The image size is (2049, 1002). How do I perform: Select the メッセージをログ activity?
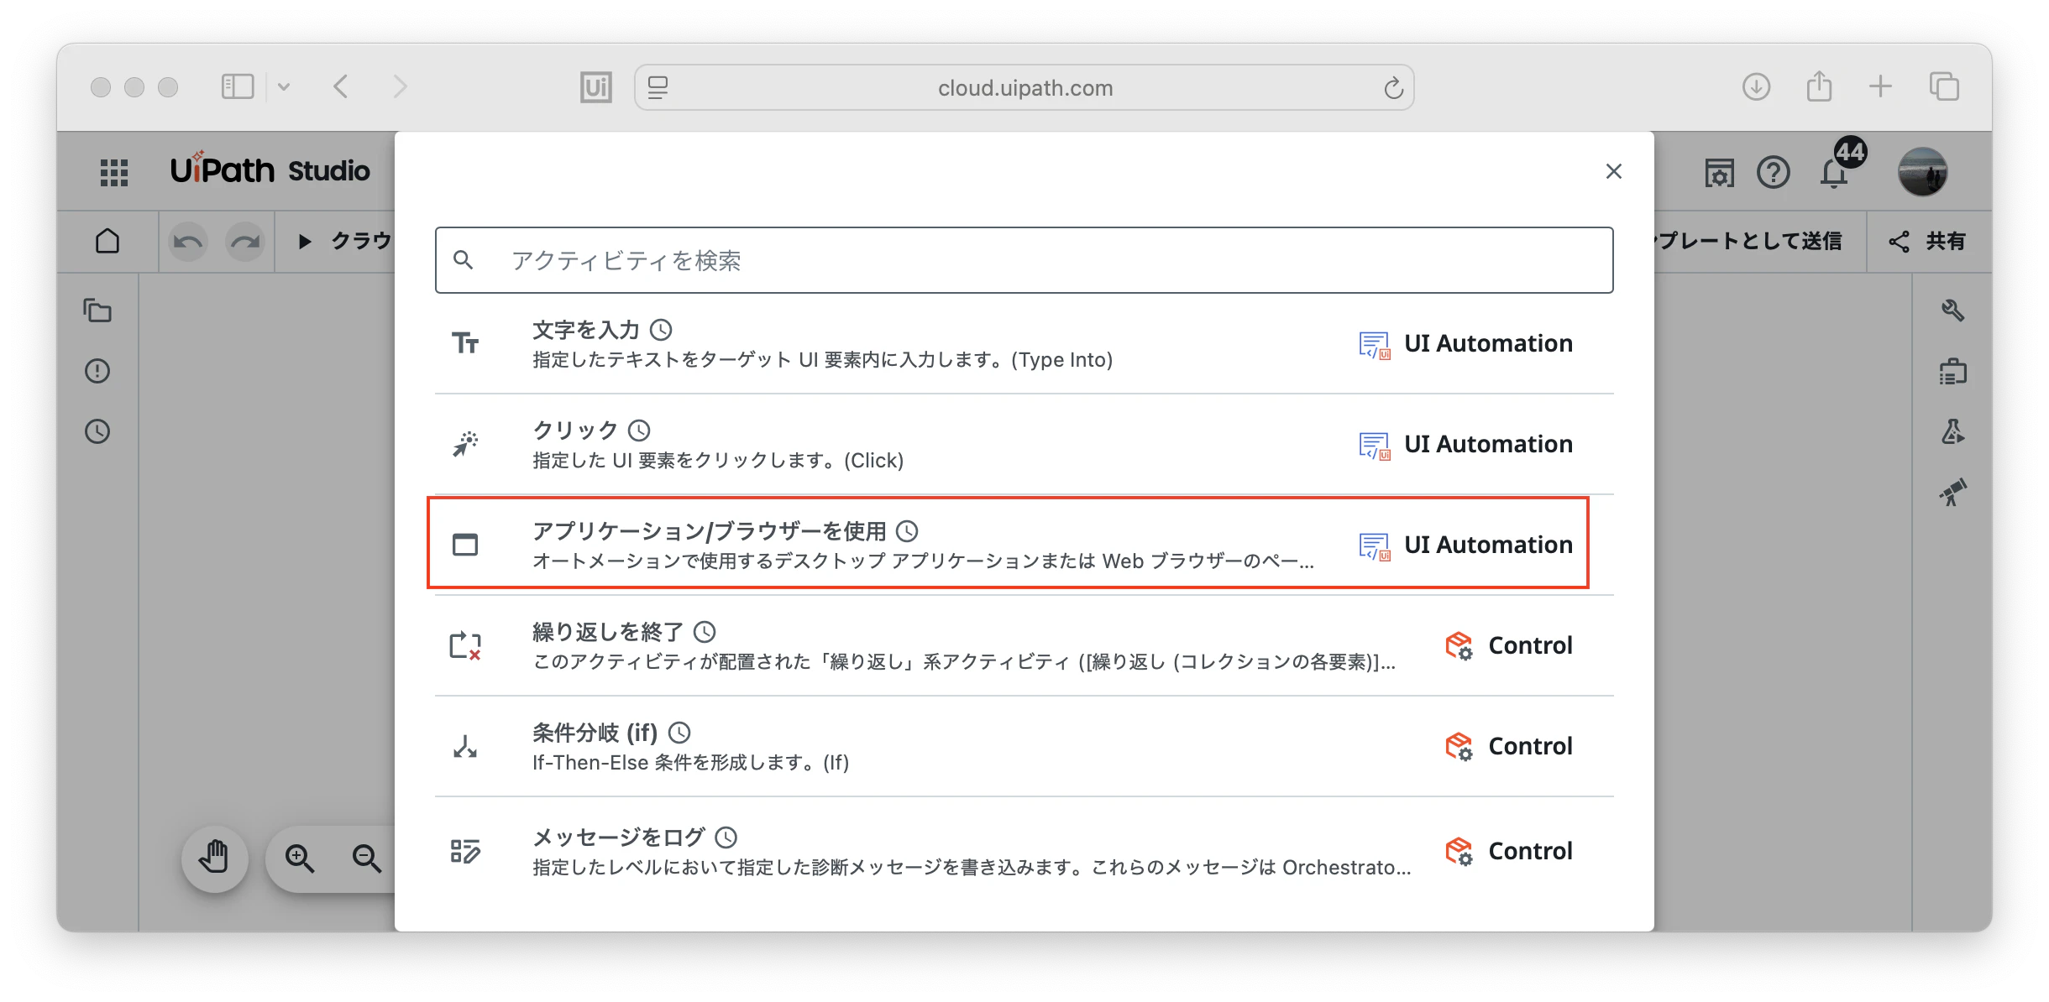pos(1024,851)
